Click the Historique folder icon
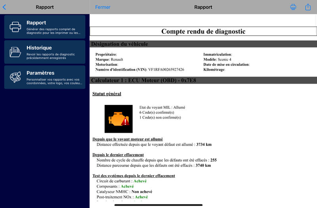The width and height of the screenshot is (317, 208). (x=15, y=52)
